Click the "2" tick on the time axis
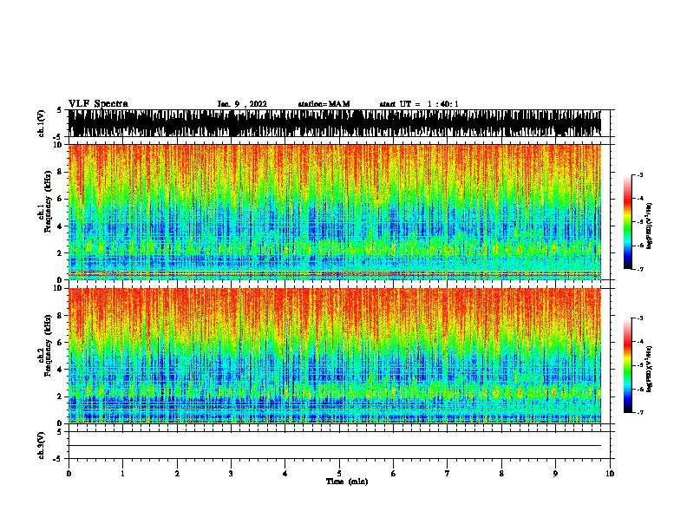687x531 pixels. pyautogui.click(x=177, y=474)
